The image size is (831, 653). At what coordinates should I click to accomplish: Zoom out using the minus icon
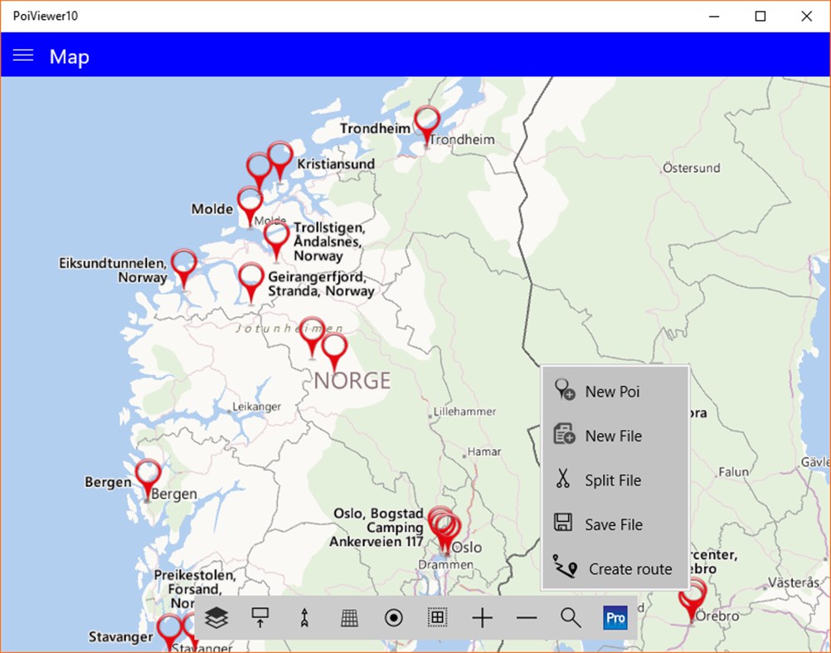point(526,617)
